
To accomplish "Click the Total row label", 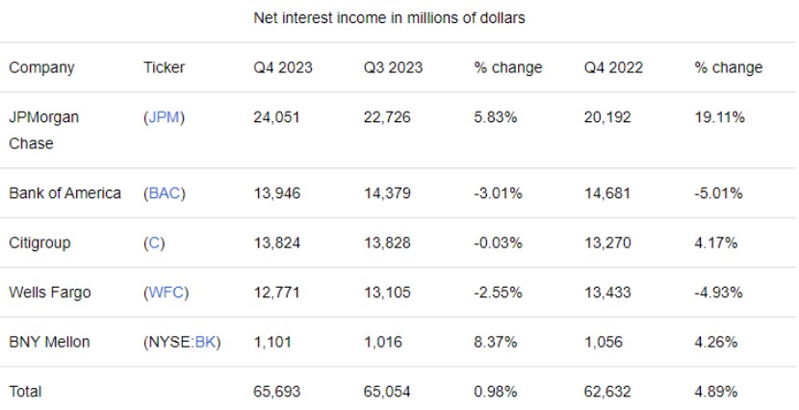I will pos(25,392).
